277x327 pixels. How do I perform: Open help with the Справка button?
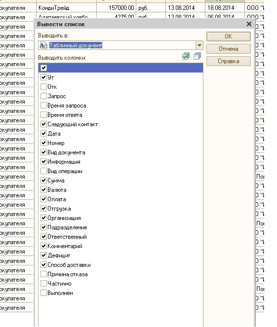(x=228, y=61)
